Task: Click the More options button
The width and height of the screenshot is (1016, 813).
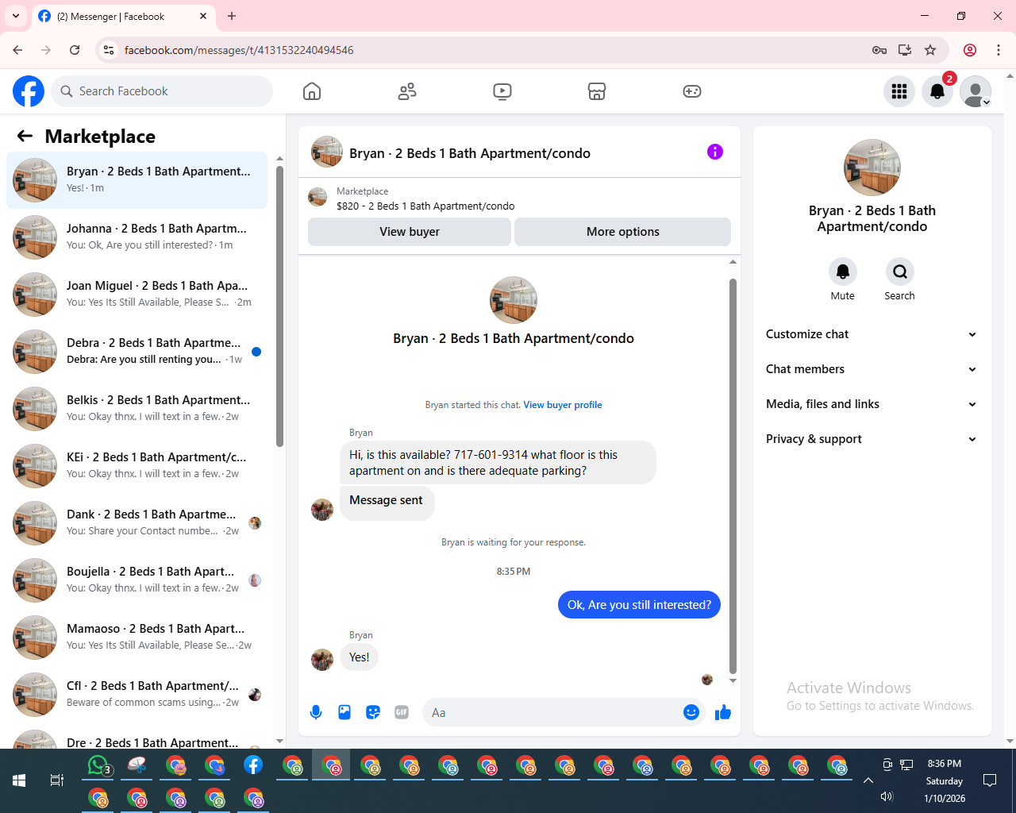Action: tap(623, 232)
